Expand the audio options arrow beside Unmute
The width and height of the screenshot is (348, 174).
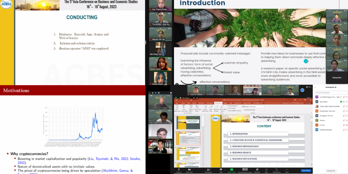(182, 170)
